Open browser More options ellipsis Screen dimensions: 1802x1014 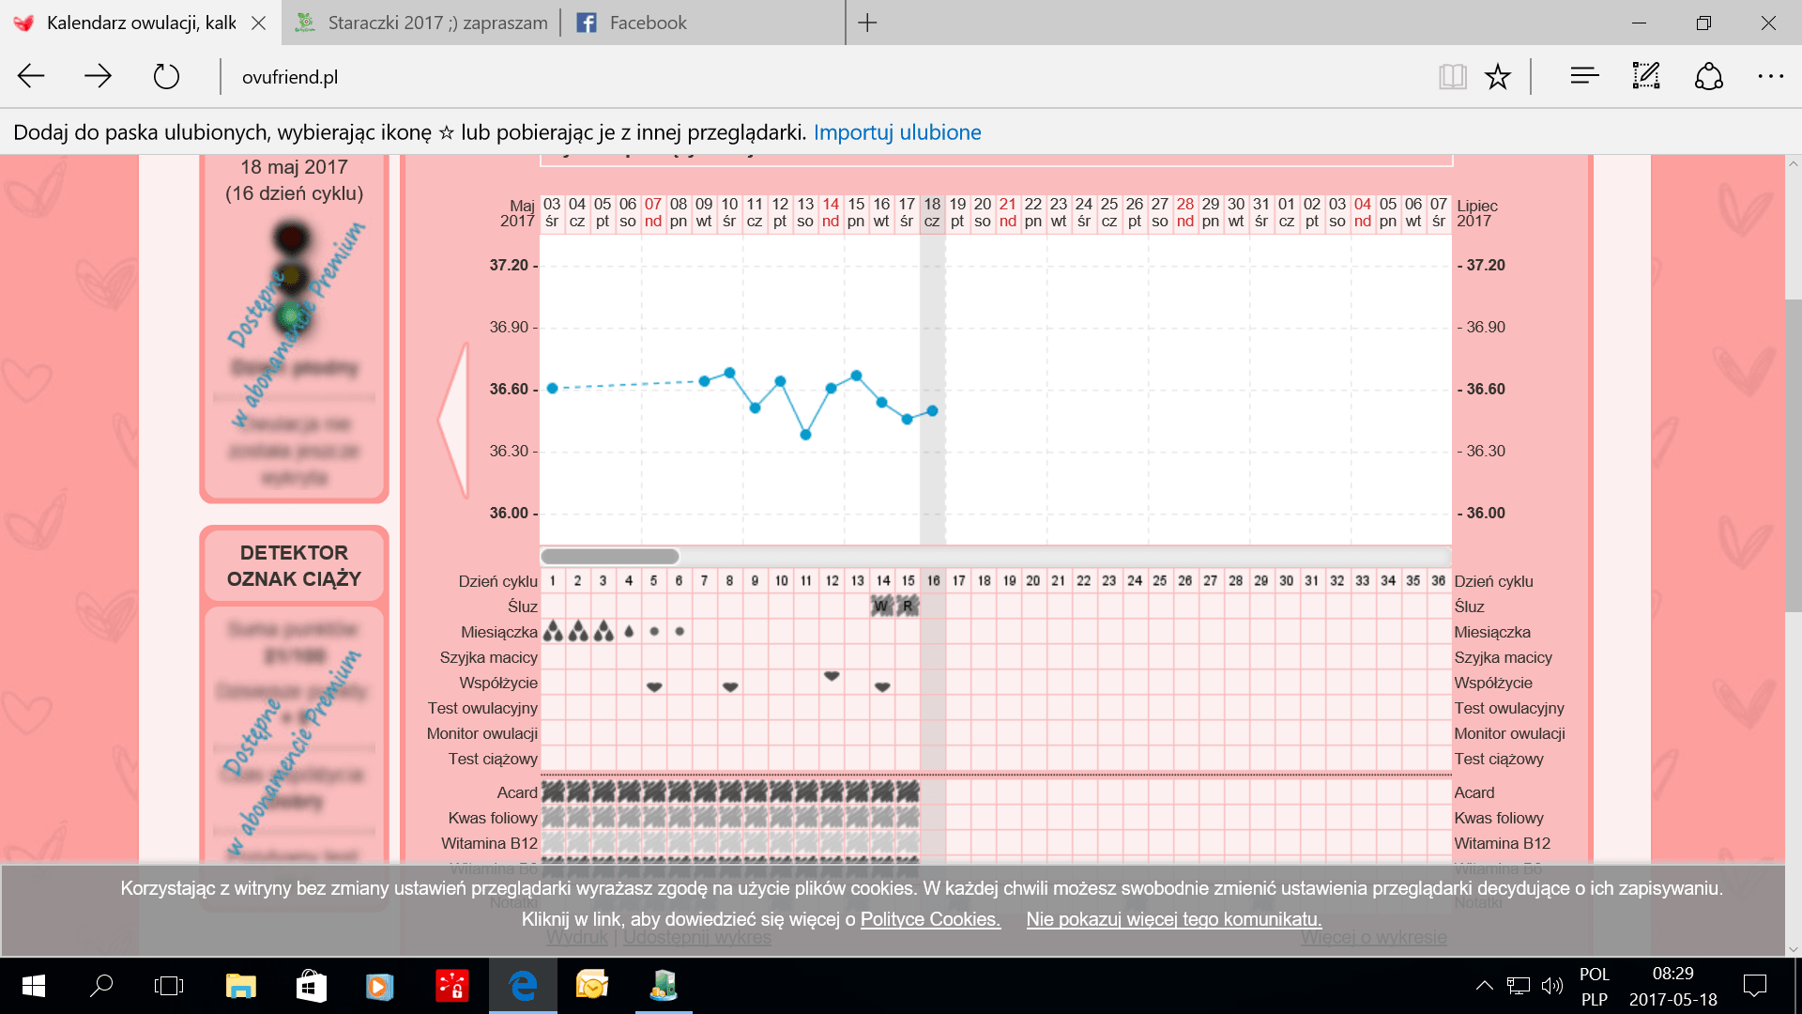point(1770,76)
